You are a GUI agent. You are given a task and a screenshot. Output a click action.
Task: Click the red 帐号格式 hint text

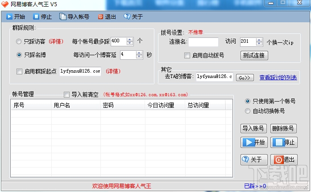click(x=145, y=94)
